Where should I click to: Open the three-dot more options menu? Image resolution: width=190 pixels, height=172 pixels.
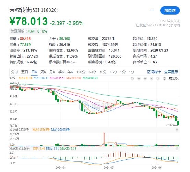pyautogui.click(x=152, y=10)
